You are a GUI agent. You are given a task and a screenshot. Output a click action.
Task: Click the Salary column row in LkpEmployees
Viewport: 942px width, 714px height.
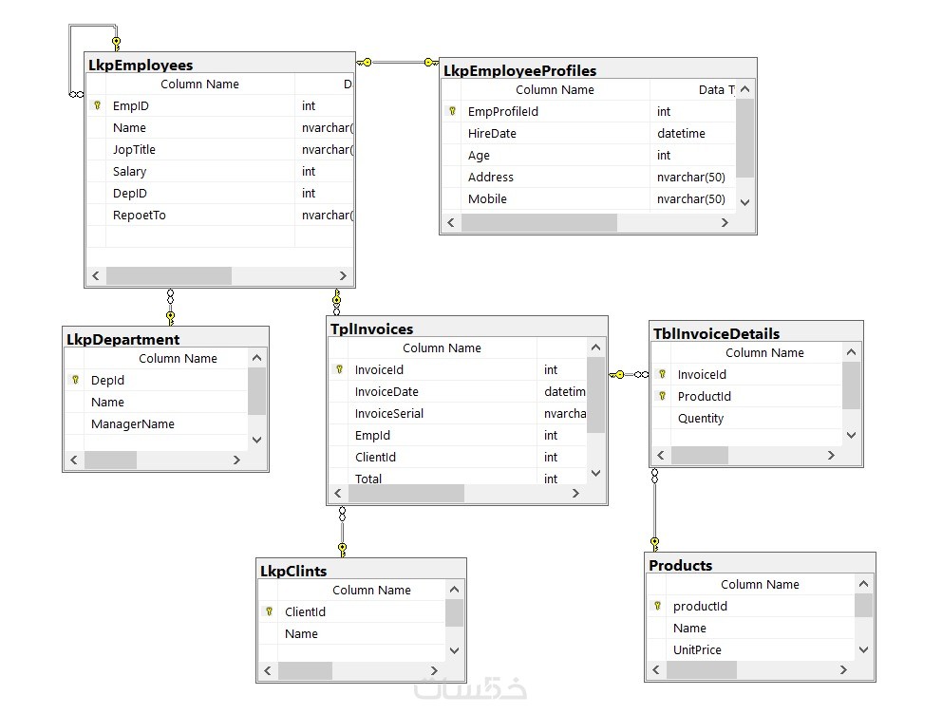tap(220, 172)
